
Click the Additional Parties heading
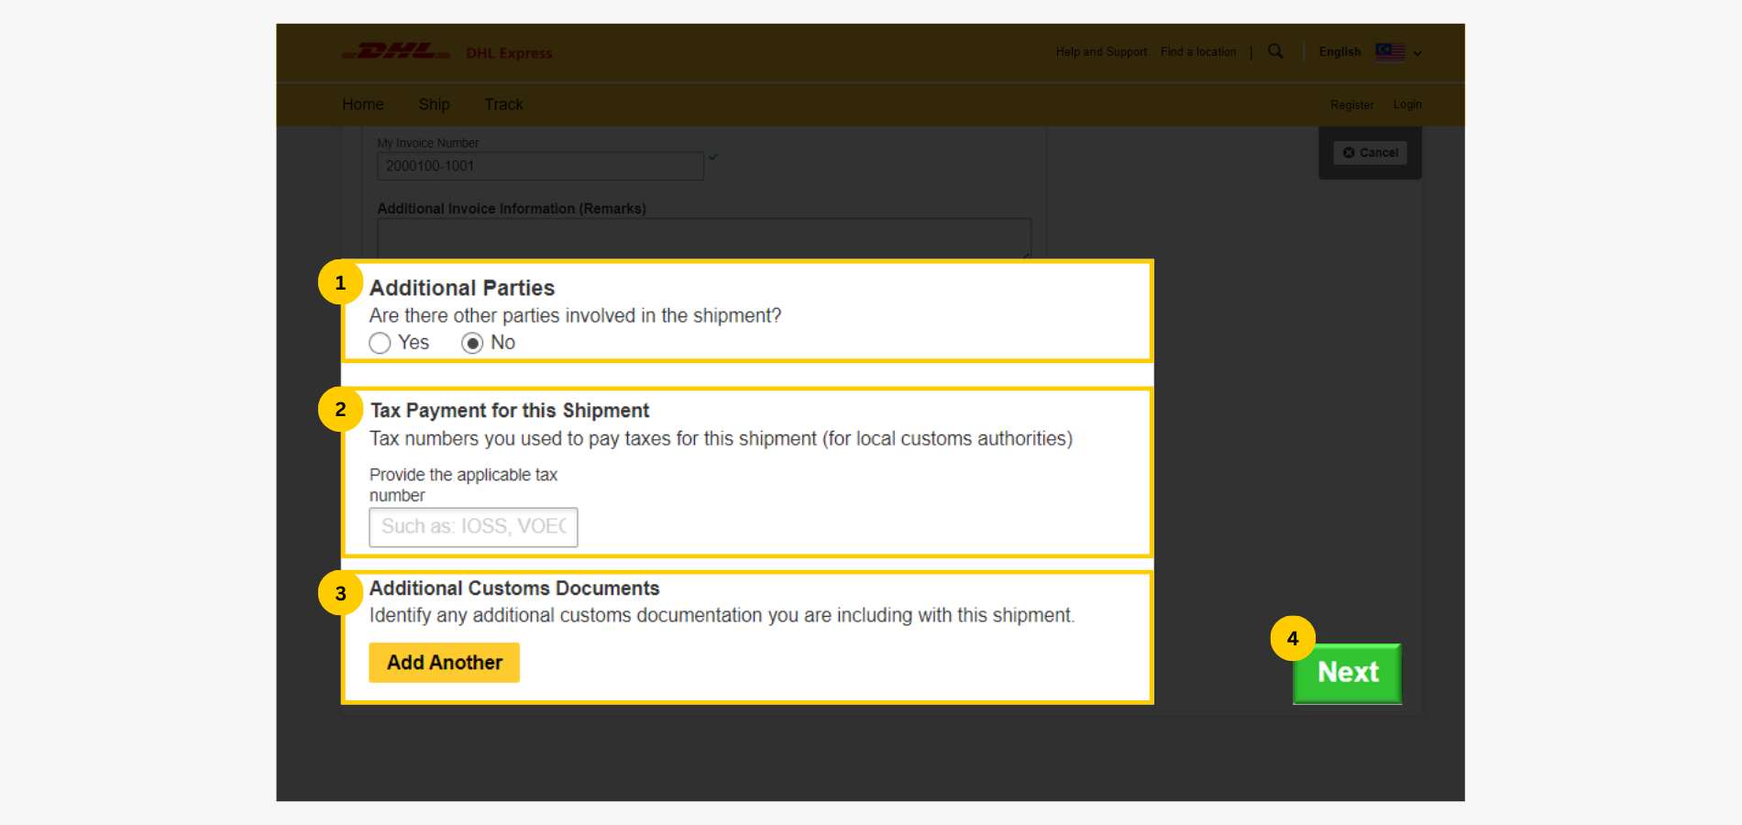tap(462, 288)
